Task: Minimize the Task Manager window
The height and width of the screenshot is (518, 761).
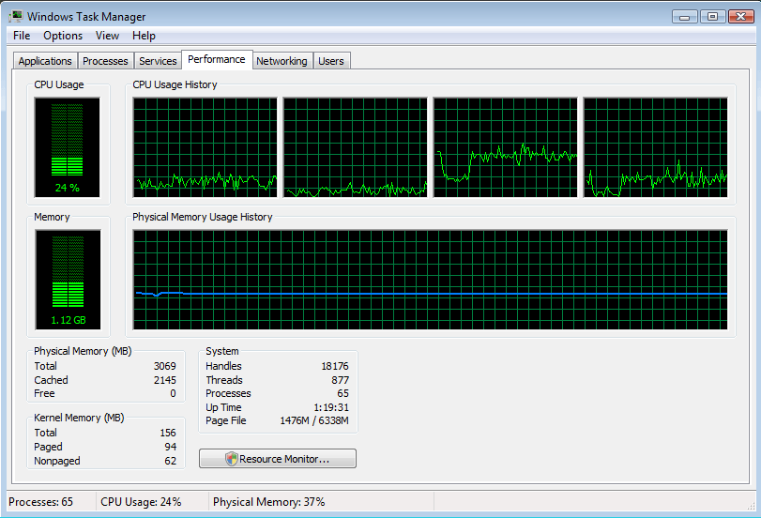Action: coord(684,17)
